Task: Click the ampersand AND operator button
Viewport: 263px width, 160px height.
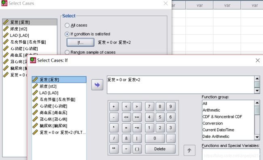Action: point(126,138)
